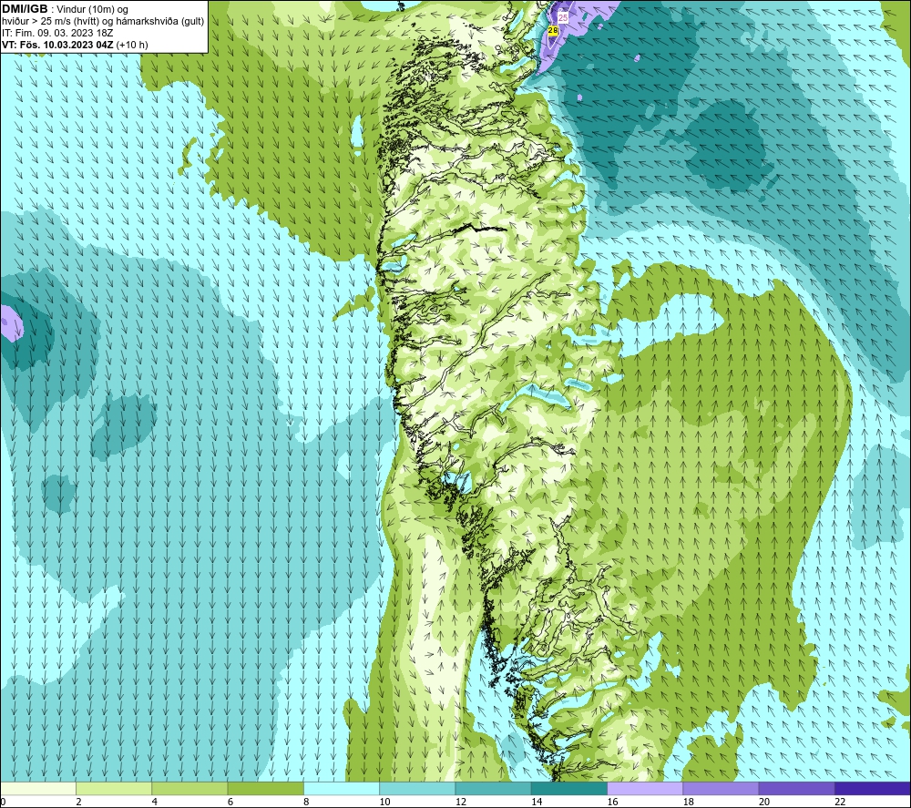Click the legend scale number '8'
The height and width of the screenshot is (808, 911).
306,802
